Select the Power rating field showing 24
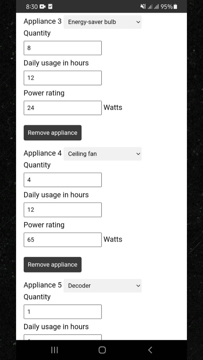 (63, 108)
